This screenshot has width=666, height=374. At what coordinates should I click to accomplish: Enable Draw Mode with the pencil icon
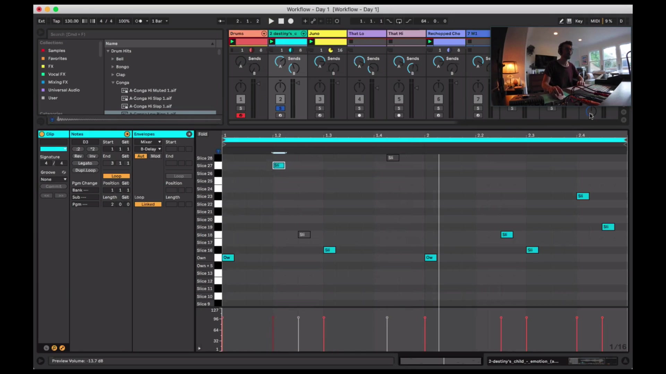[x=561, y=21]
